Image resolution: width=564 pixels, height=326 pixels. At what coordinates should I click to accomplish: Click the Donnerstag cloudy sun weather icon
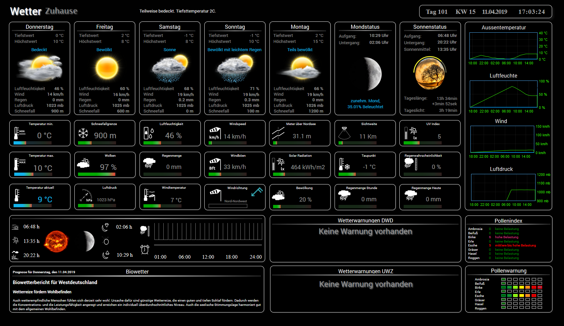(40, 69)
